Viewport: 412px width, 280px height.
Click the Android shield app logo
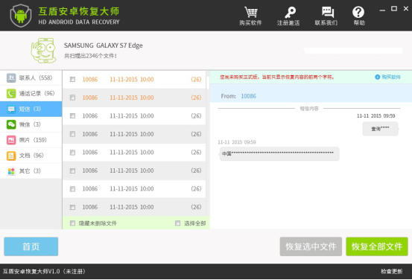click(x=21, y=16)
